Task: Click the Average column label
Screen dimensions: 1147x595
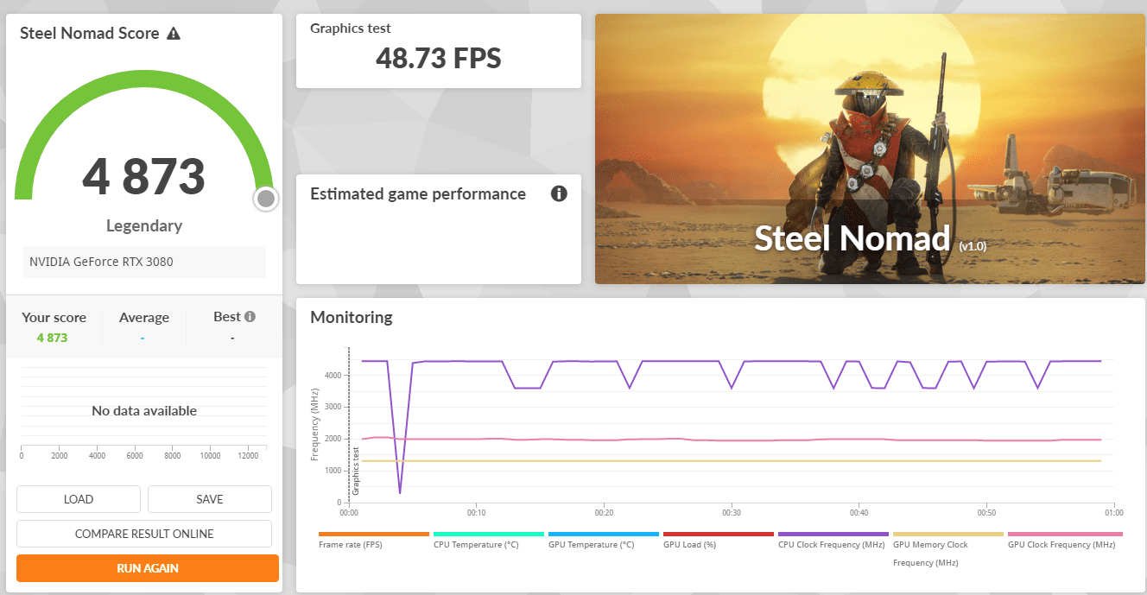Action: [x=144, y=318]
